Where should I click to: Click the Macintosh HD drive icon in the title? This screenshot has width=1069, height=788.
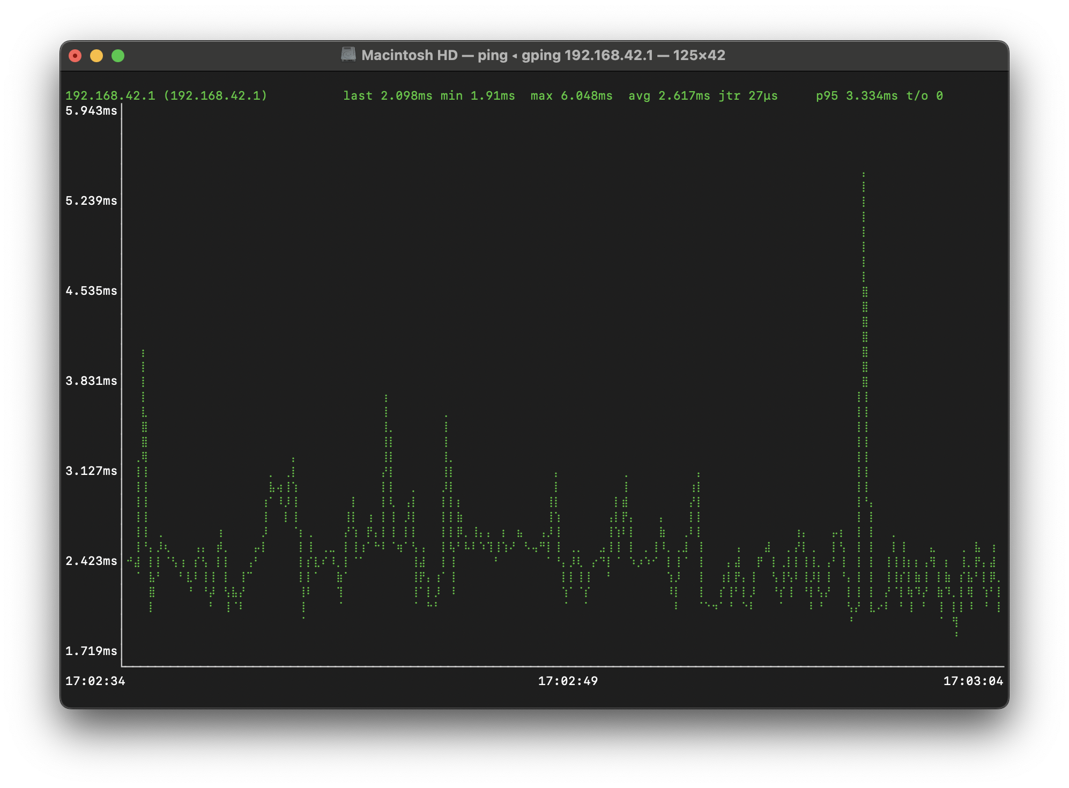[348, 55]
